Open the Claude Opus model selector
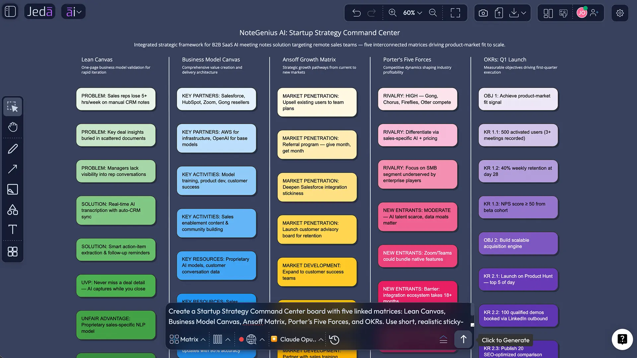 pos(297,339)
